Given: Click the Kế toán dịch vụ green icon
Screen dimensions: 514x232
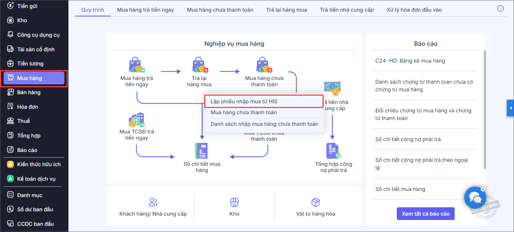Looking at the screenshot, I should pos(11,179).
